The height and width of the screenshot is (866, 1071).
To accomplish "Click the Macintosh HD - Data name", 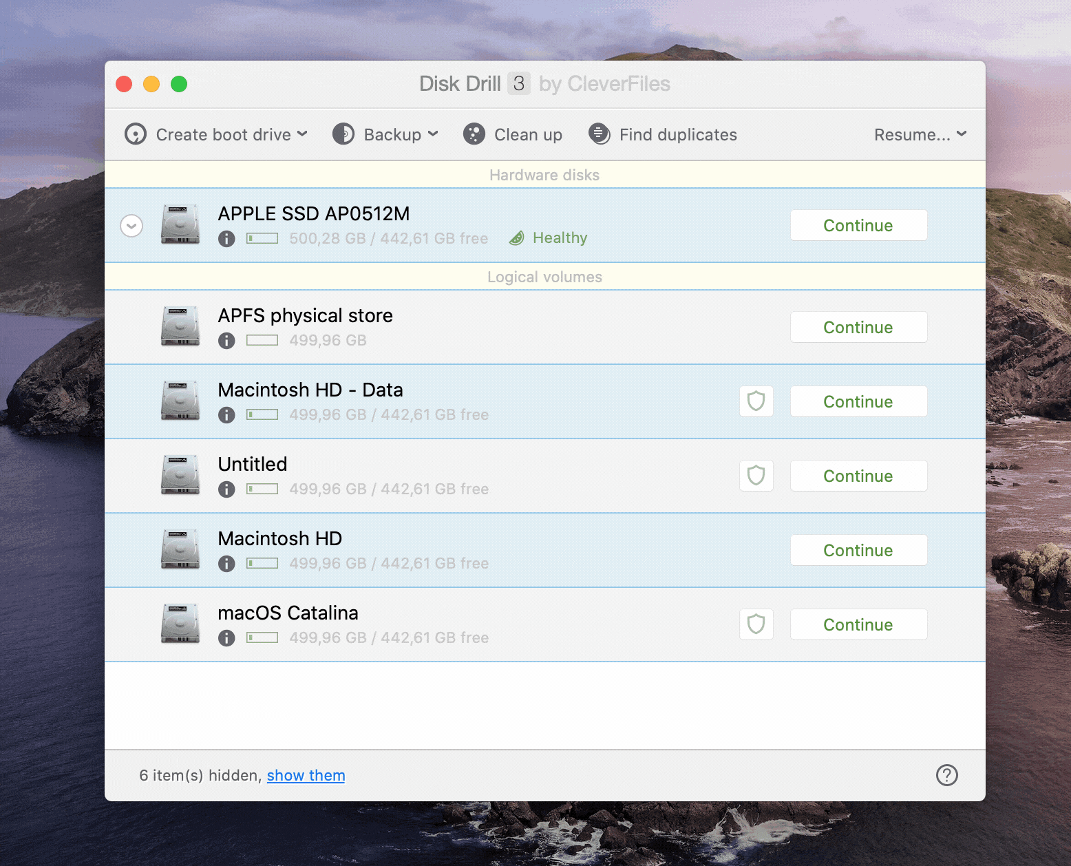I will (310, 390).
